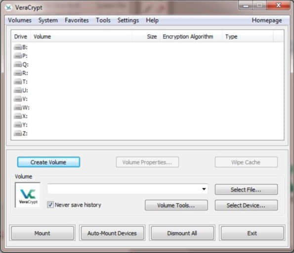Open the Settings menu

click(128, 20)
